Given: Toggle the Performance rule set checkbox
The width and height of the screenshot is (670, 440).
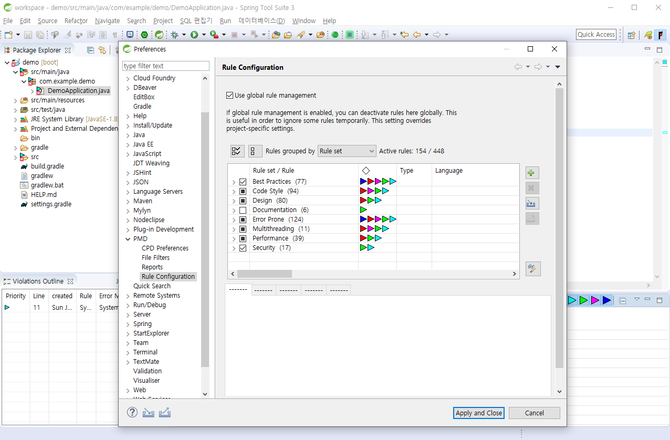Looking at the screenshot, I should click(x=243, y=238).
